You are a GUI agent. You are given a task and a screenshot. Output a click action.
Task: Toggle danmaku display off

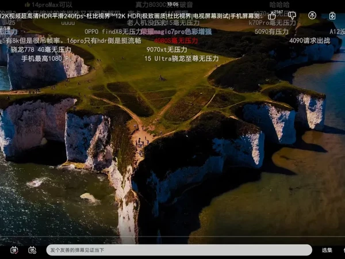pyautogui.click(x=14, y=250)
